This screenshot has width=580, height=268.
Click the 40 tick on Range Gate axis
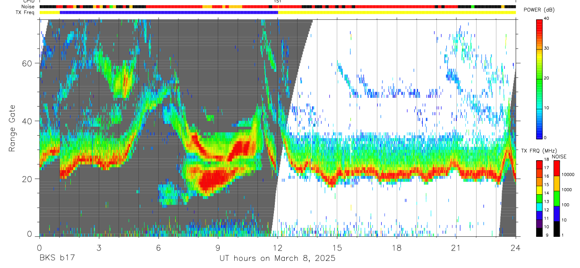tap(26, 121)
